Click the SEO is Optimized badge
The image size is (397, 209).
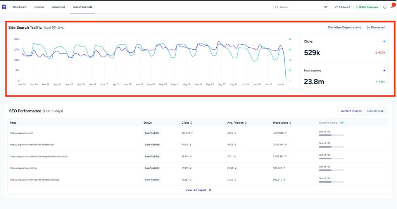(367, 7)
